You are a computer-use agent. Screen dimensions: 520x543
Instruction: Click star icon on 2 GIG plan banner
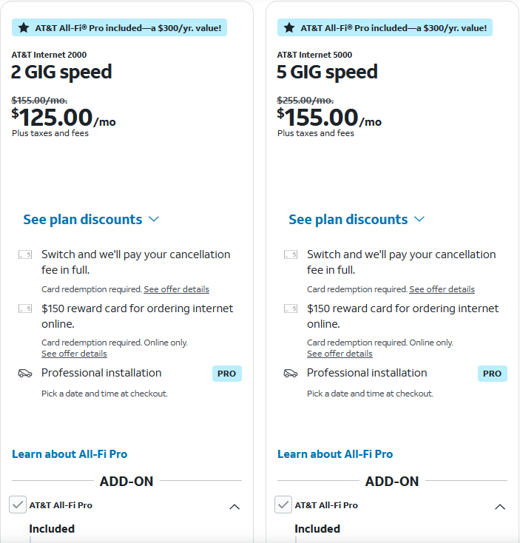point(24,27)
